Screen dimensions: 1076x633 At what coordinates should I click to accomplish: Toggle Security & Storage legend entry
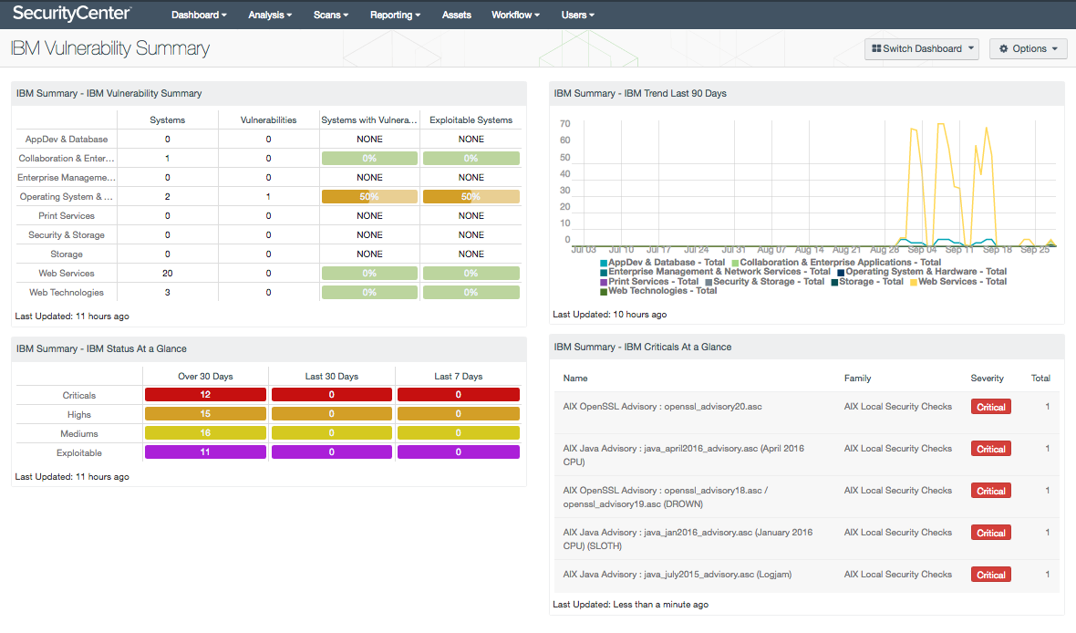tap(764, 282)
